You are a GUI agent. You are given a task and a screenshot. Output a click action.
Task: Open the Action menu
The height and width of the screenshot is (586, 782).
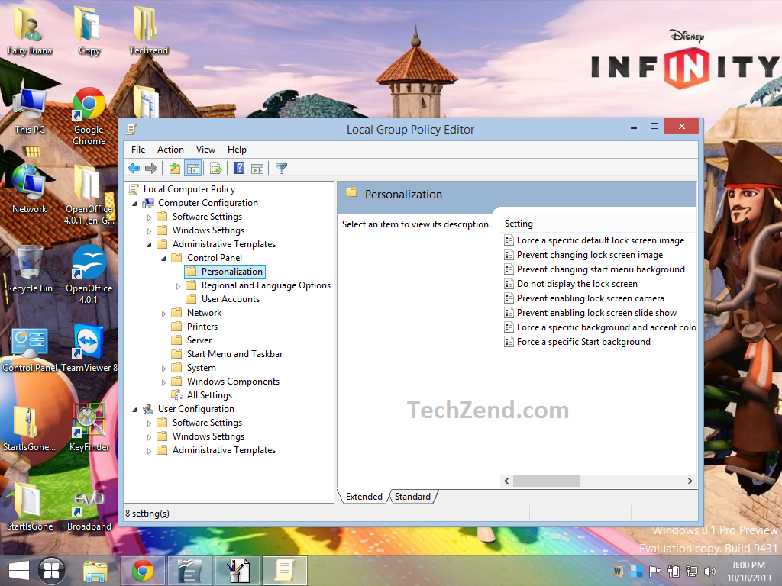(x=170, y=149)
